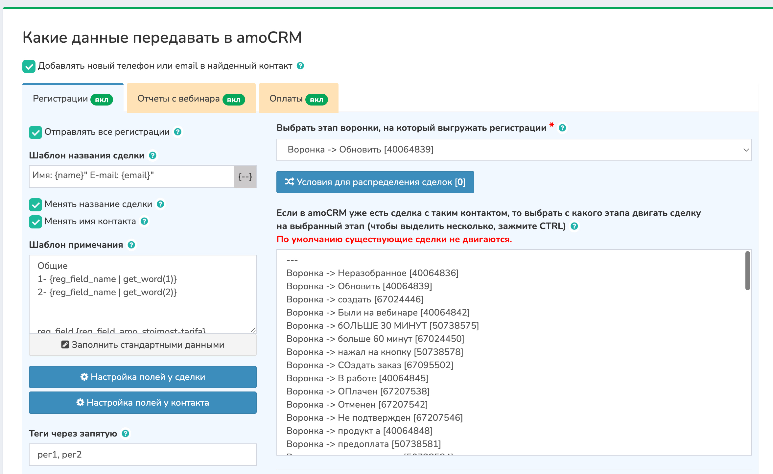
Task: Toggle 'Менять название сделки' checkbox
Action: tap(35, 204)
